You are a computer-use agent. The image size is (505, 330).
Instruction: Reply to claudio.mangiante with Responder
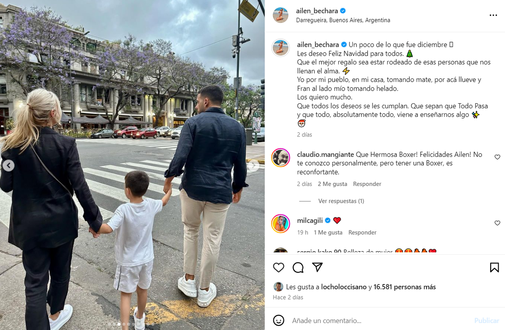pyautogui.click(x=367, y=184)
